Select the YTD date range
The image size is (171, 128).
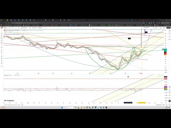pos(14,105)
